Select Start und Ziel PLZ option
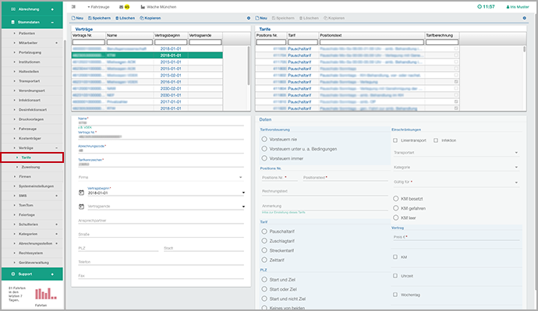This screenshot has height=311, width=538. click(x=264, y=280)
